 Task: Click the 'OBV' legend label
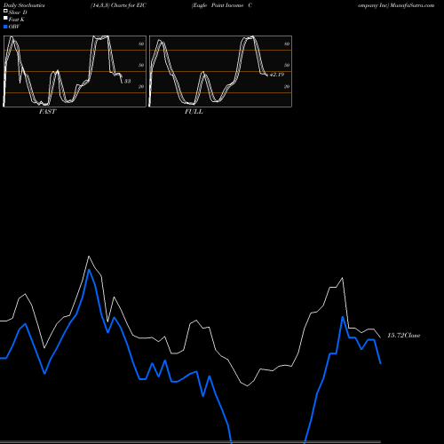(x=14, y=27)
